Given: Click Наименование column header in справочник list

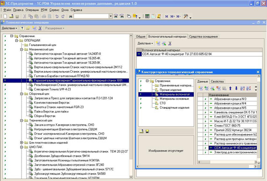Looking at the screenshot, I should (x=233, y=95).
